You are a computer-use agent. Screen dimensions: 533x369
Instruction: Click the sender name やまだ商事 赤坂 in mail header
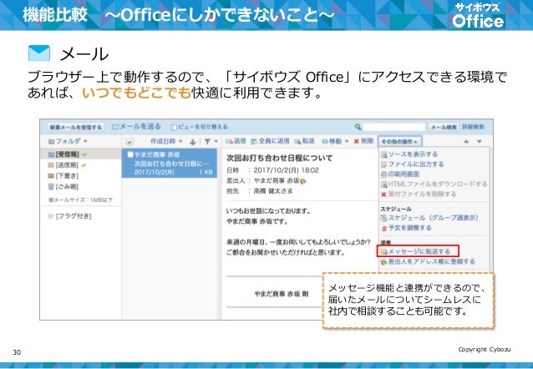(277, 181)
